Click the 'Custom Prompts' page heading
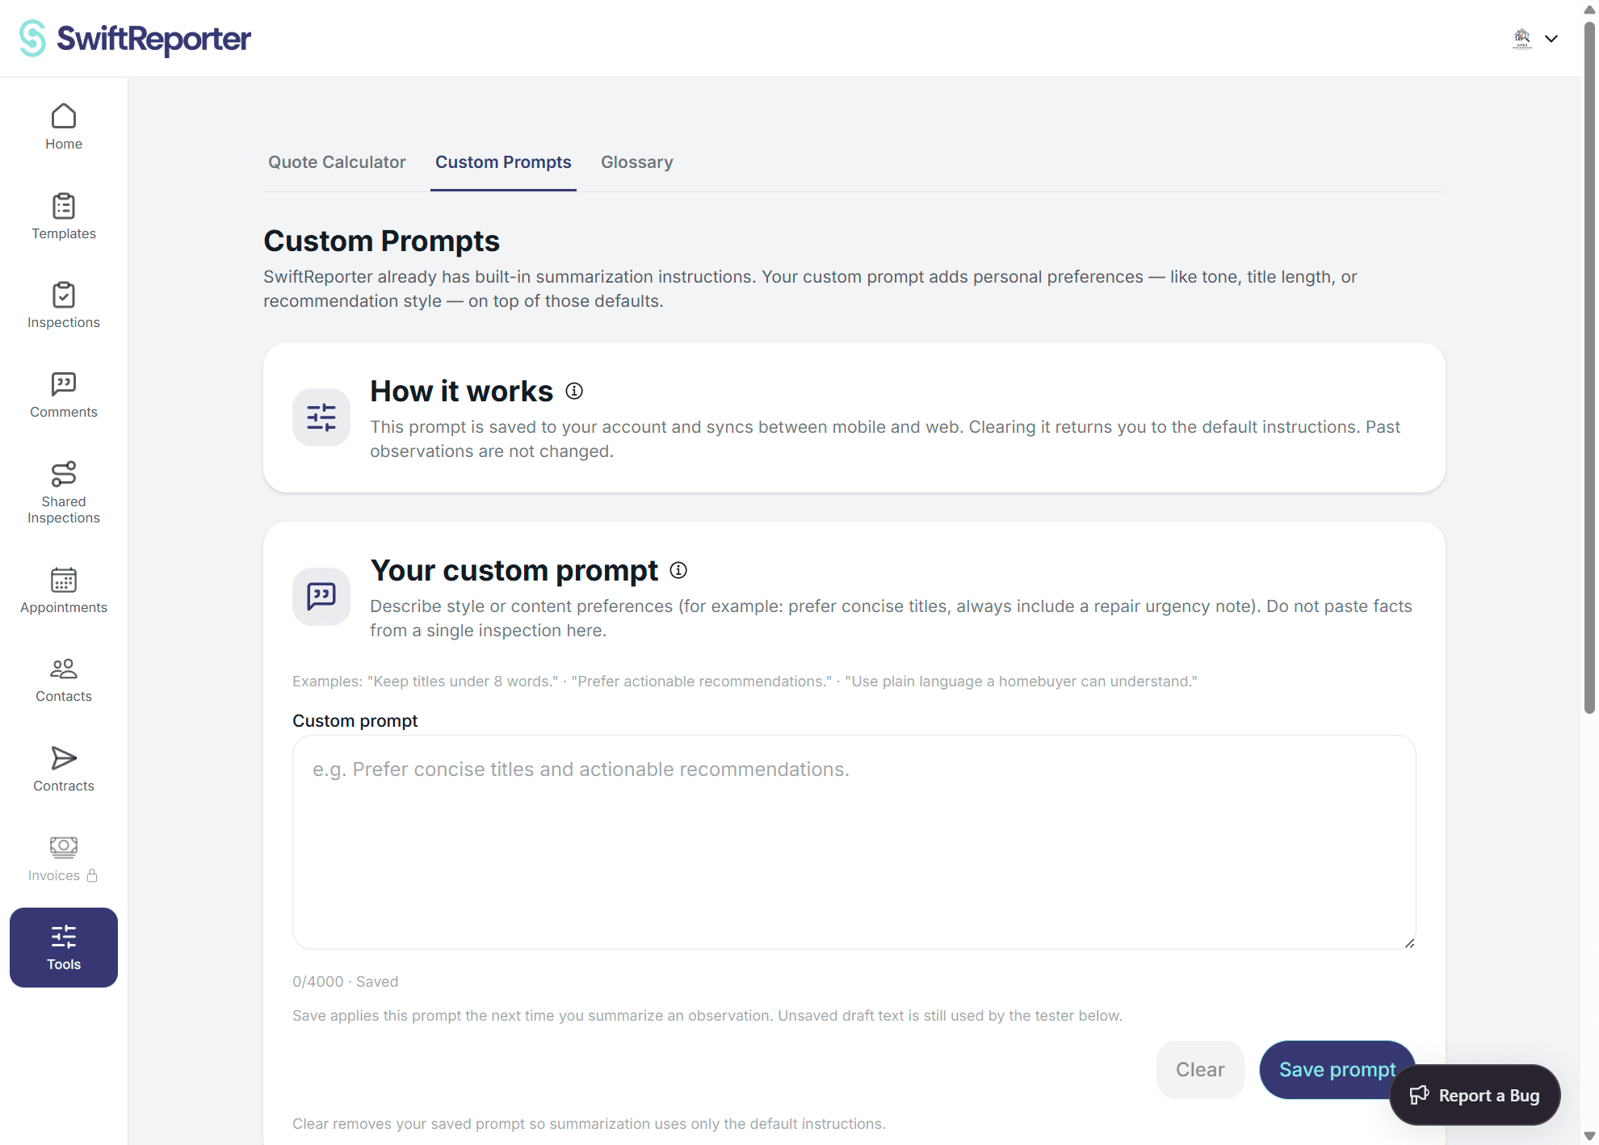The width and height of the screenshot is (1599, 1145). click(381, 241)
